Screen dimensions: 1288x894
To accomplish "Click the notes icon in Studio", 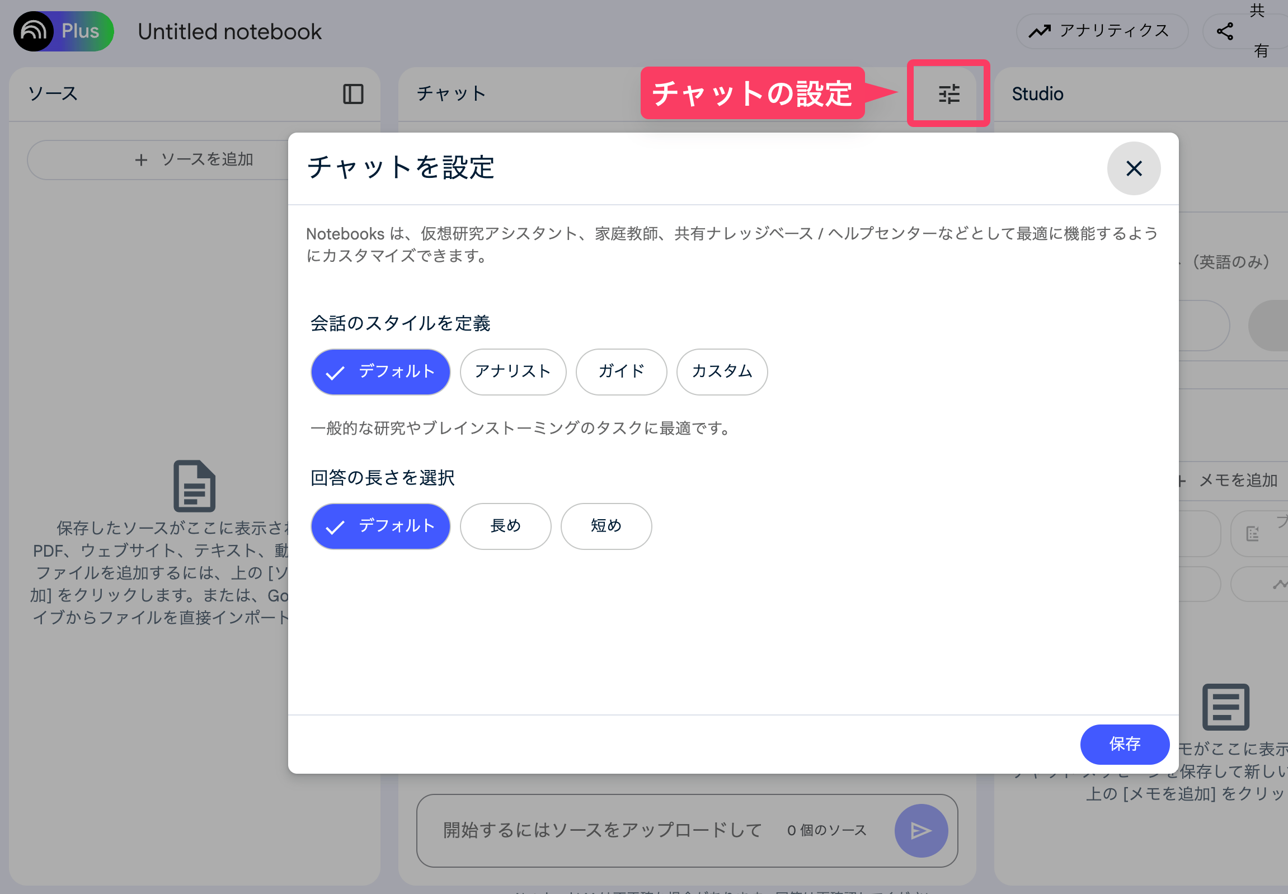I will (x=1225, y=707).
